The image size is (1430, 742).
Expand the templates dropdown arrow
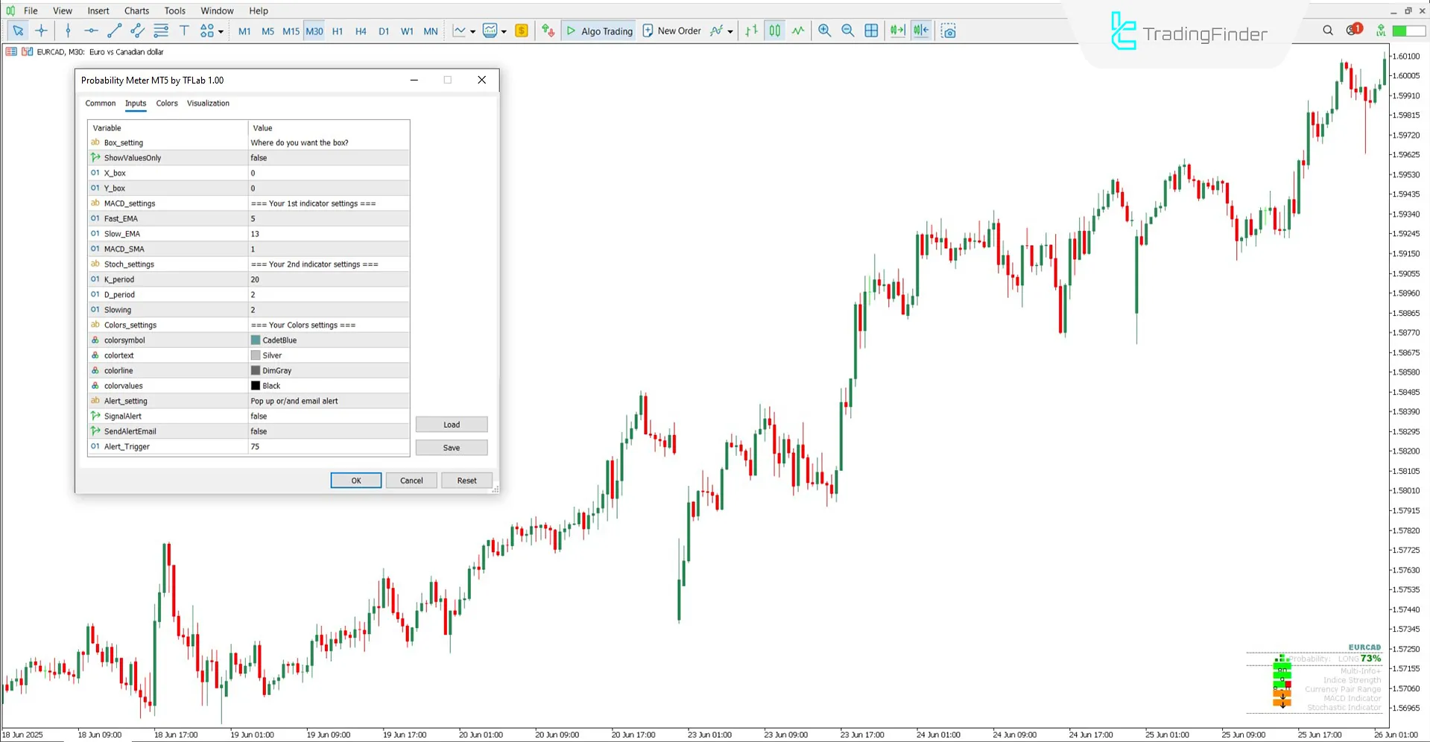504,31
